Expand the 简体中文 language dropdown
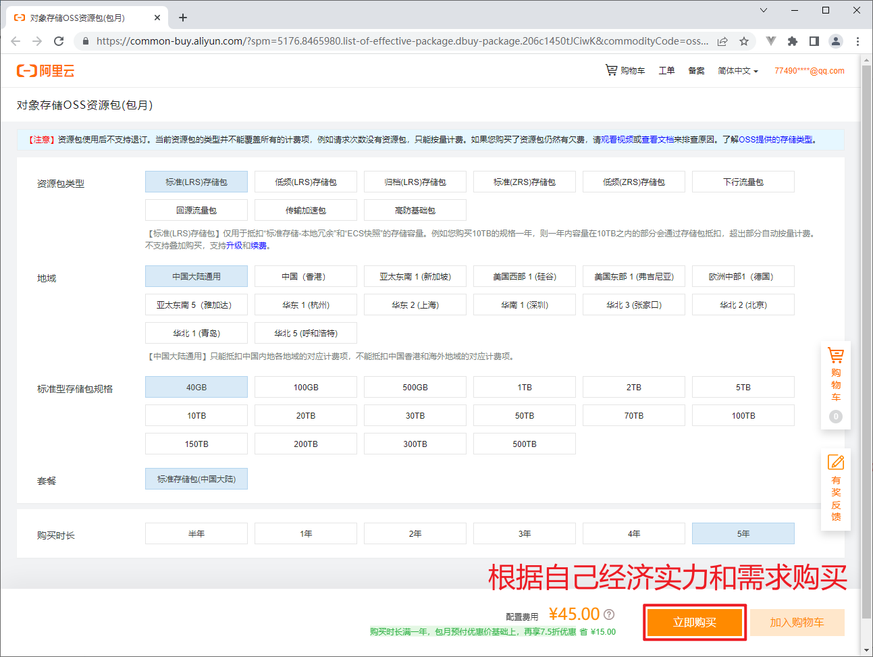873x657 pixels. point(738,70)
